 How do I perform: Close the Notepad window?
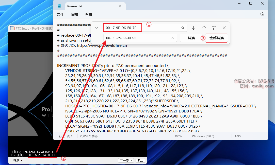[x=262, y=3]
